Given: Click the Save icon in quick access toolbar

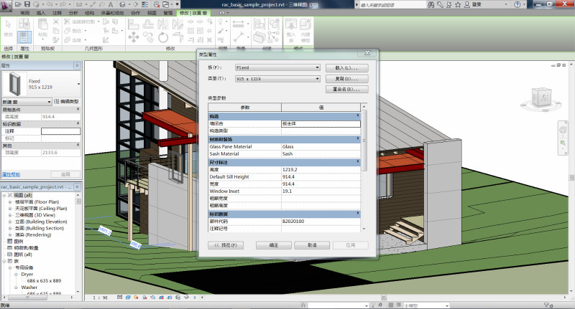Looking at the screenshot, I should (x=27, y=4).
